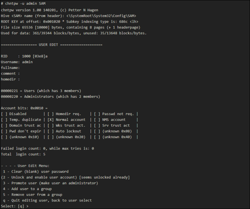Image resolution: width=250 pixels, height=209 pixels.
Task: Click option 3 Promote user to administrator
Action: [50, 183]
